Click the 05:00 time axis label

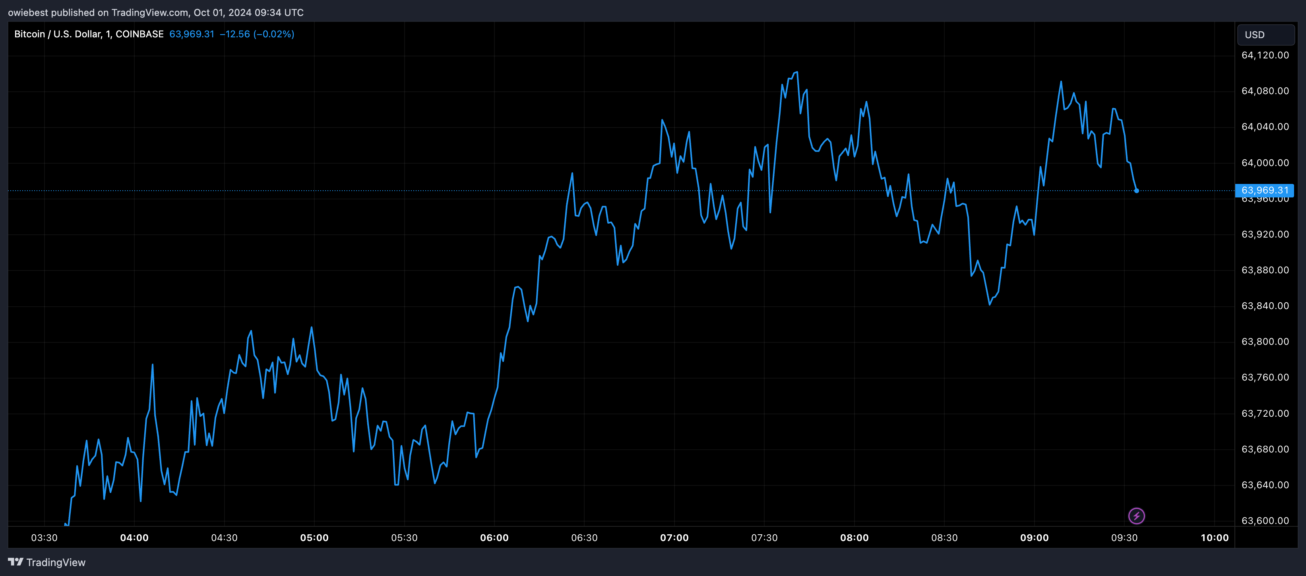coord(314,538)
